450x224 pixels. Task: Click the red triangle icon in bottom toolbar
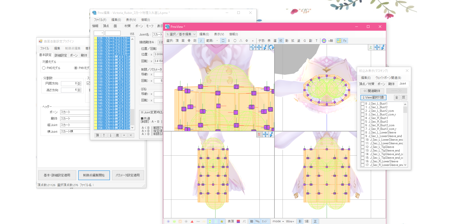tap(192, 221)
